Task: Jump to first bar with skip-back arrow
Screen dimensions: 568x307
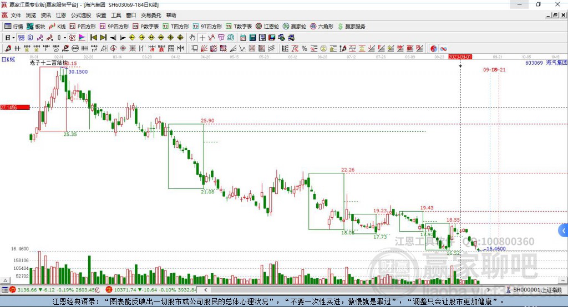Action: [93, 38]
